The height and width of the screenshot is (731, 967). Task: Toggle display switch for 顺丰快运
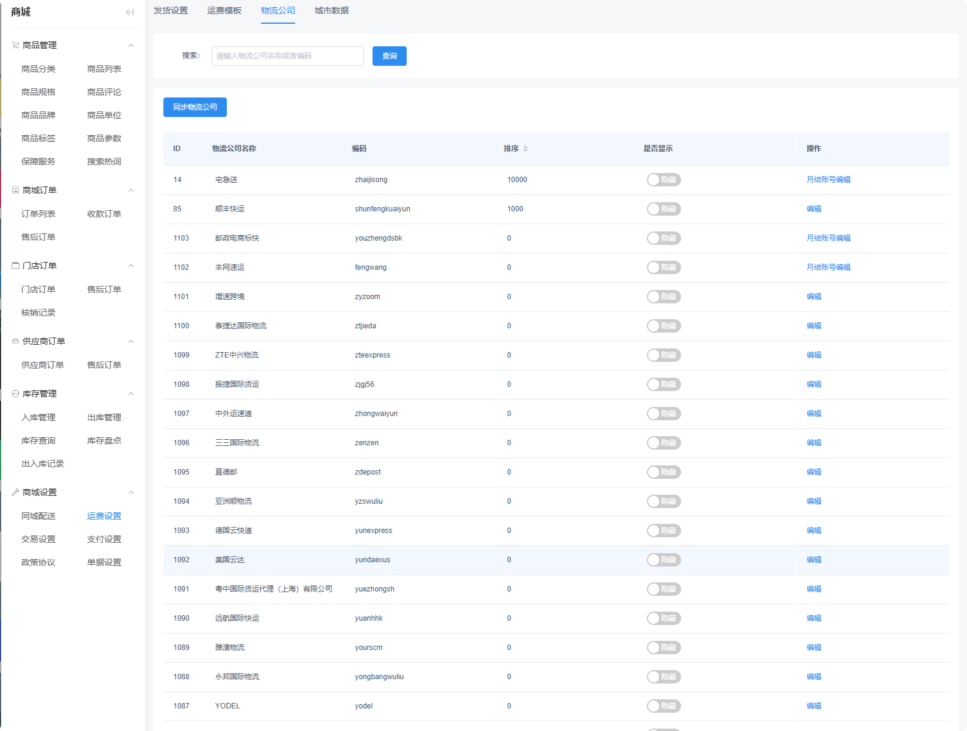pyautogui.click(x=663, y=209)
